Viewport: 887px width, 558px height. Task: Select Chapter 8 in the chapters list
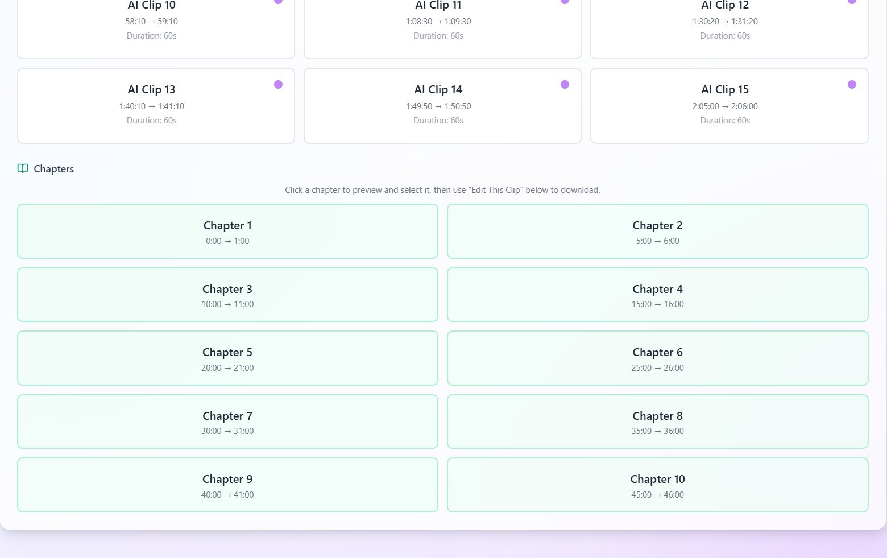coord(657,421)
